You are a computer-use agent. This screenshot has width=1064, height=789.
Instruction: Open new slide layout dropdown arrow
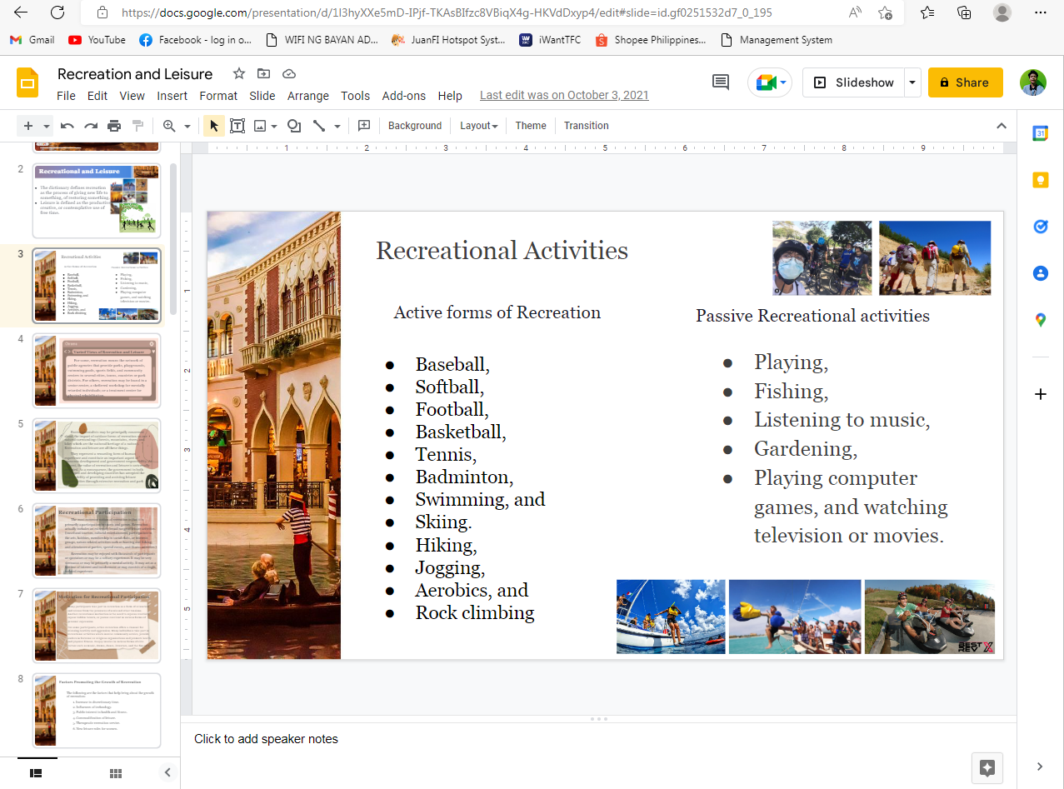pos(47,126)
